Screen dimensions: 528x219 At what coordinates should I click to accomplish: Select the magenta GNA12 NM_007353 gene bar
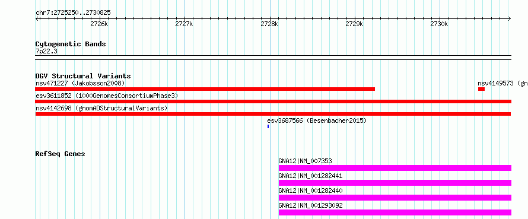tap(395, 168)
